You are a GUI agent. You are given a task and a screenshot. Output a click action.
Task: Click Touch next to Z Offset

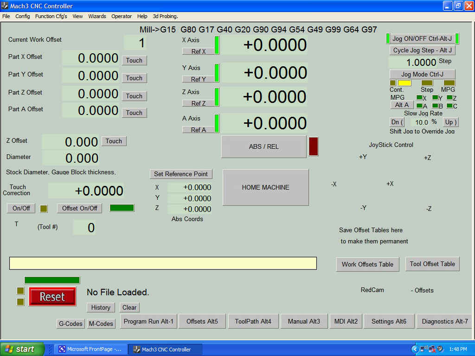[114, 141]
